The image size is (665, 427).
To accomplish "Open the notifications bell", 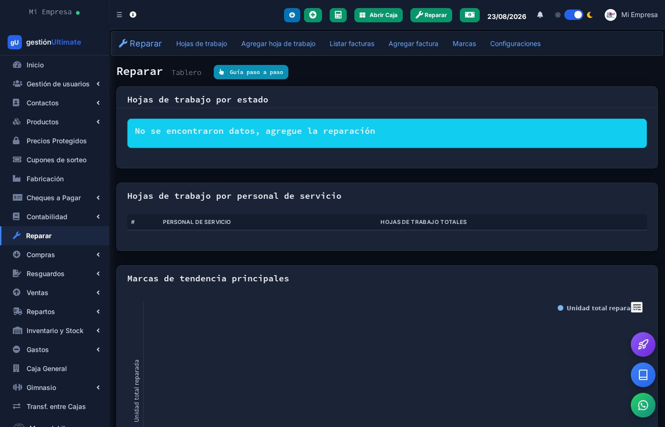I will click(540, 15).
